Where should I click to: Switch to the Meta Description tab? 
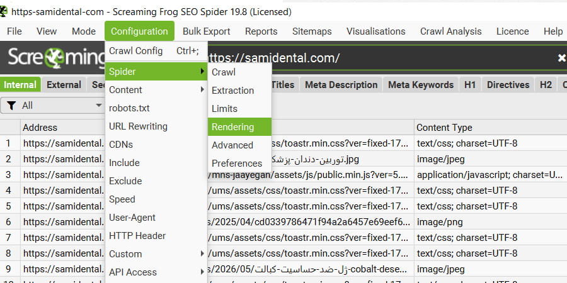[341, 85]
